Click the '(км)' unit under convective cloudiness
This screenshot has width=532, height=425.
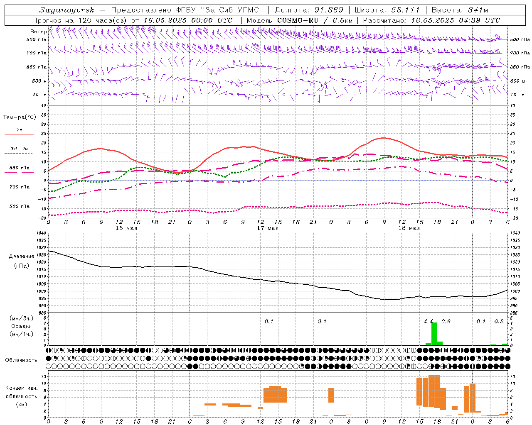click(21, 404)
